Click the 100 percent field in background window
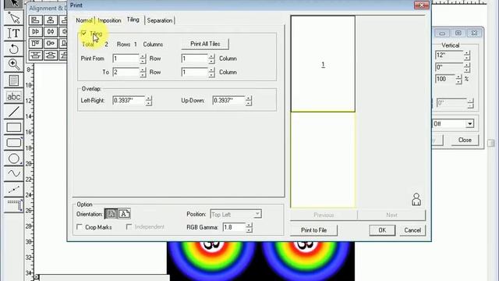 (x=445, y=79)
